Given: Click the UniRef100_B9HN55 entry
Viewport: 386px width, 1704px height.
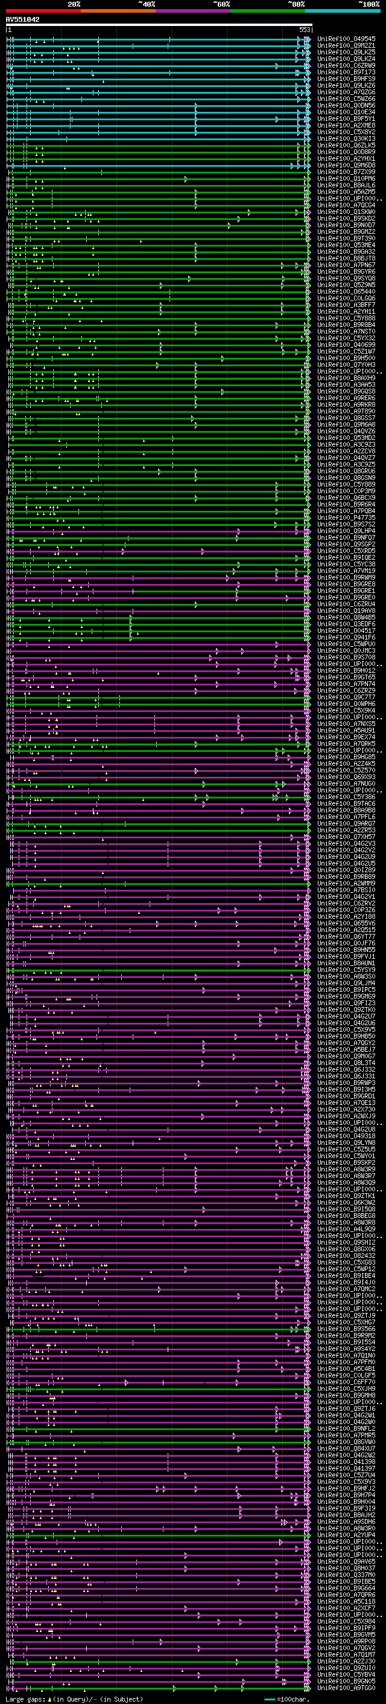Looking at the screenshot, I should tap(346, 949).
